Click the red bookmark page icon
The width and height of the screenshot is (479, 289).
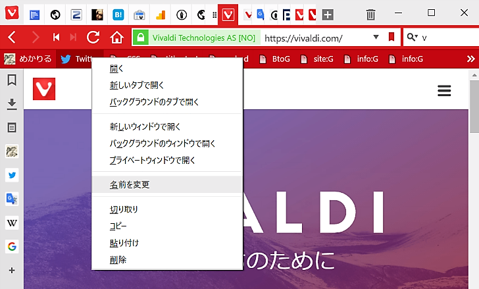(391, 37)
